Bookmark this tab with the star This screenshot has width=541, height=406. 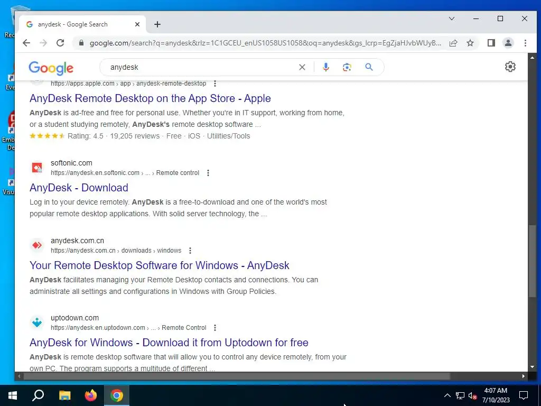pos(470,43)
